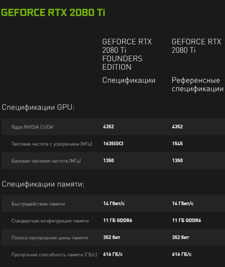Screen dimensions: 225x267
Task: Click "Спецификации" subheading under Founders Edition
Action: tap(129, 80)
